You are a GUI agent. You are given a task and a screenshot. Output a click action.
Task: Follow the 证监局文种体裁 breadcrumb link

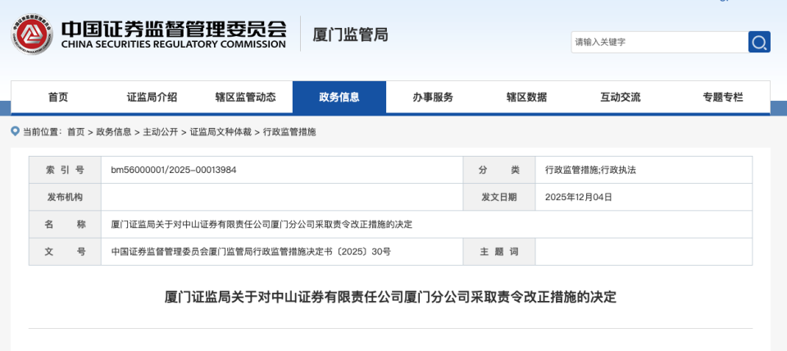pyautogui.click(x=221, y=132)
